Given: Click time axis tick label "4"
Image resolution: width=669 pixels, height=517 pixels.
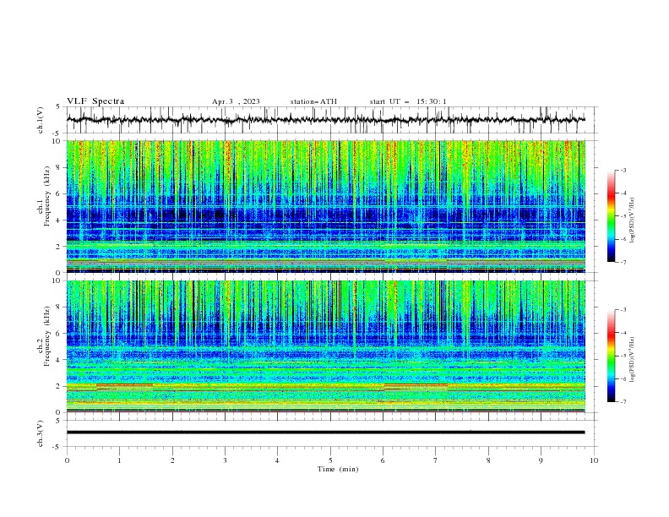Looking at the screenshot, I should click(277, 460).
